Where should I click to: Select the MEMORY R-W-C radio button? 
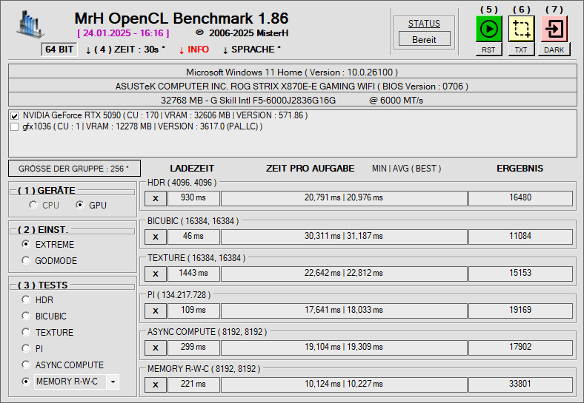pyautogui.click(x=26, y=382)
